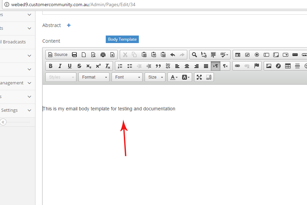Click the plus icon beside Abstract
Image resolution: width=307 pixels, height=205 pixels.
[x=69, y=25]
